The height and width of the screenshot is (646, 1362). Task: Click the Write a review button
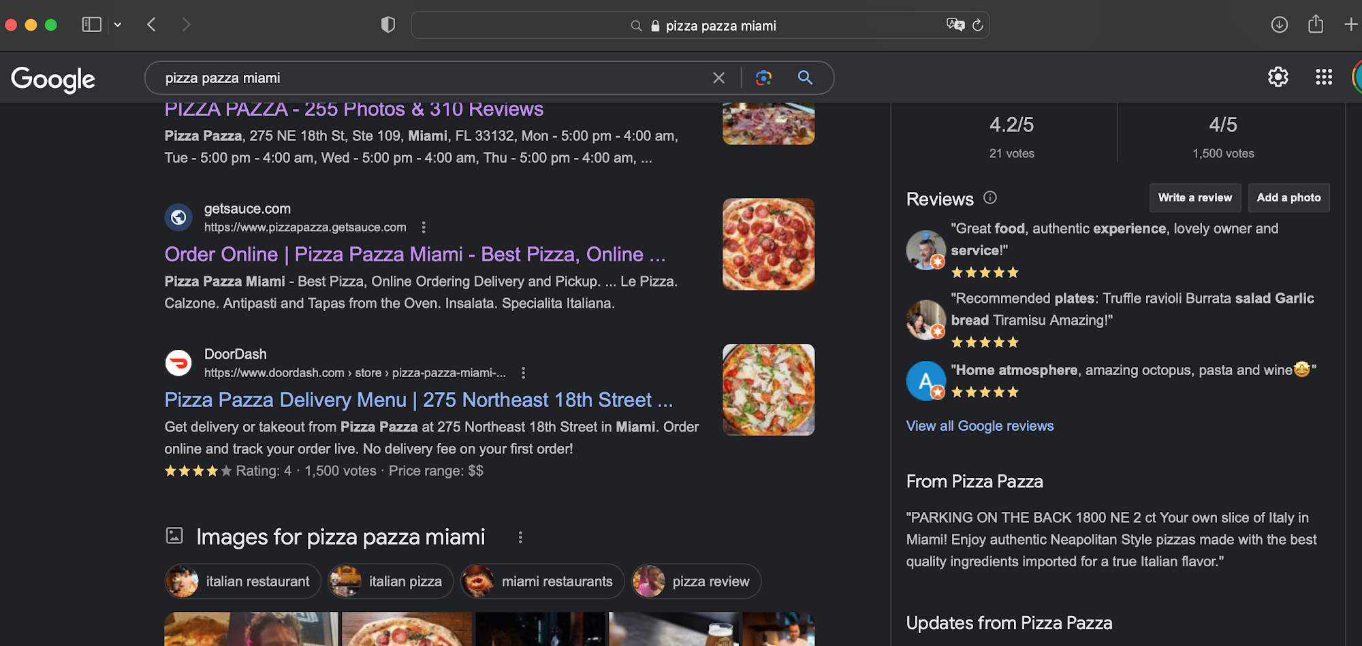click(1194, 198)
